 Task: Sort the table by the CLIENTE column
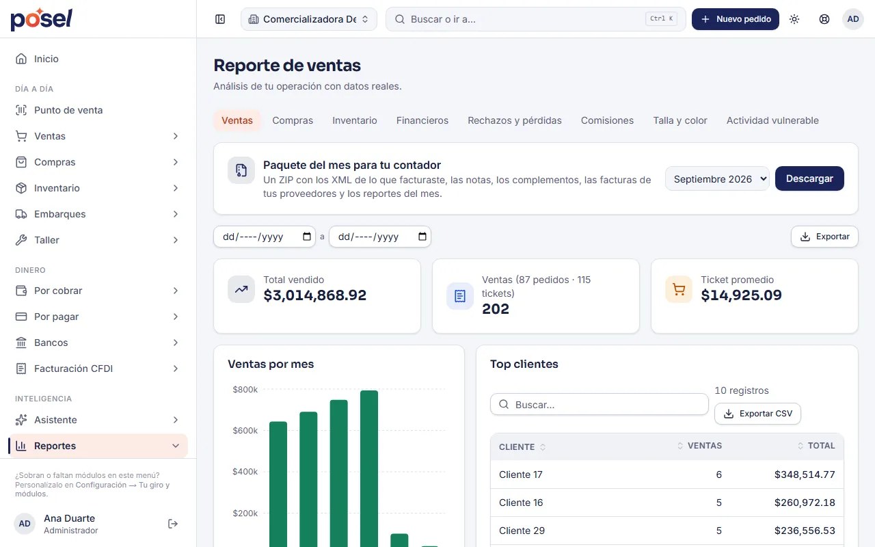(x=522, y=446)
